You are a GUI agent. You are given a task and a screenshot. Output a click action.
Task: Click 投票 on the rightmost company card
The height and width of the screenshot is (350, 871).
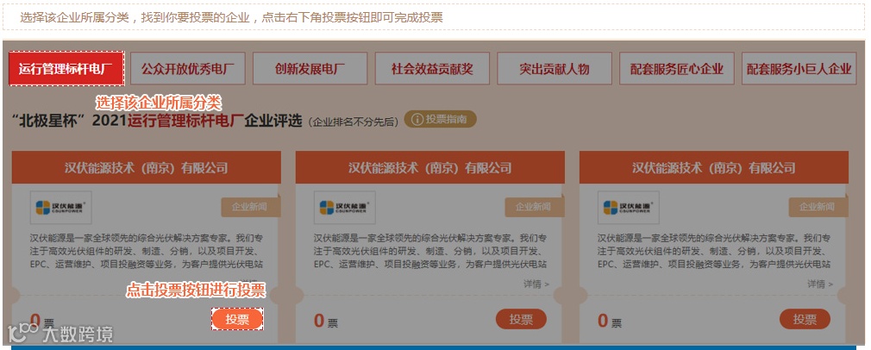pos(805,320)
